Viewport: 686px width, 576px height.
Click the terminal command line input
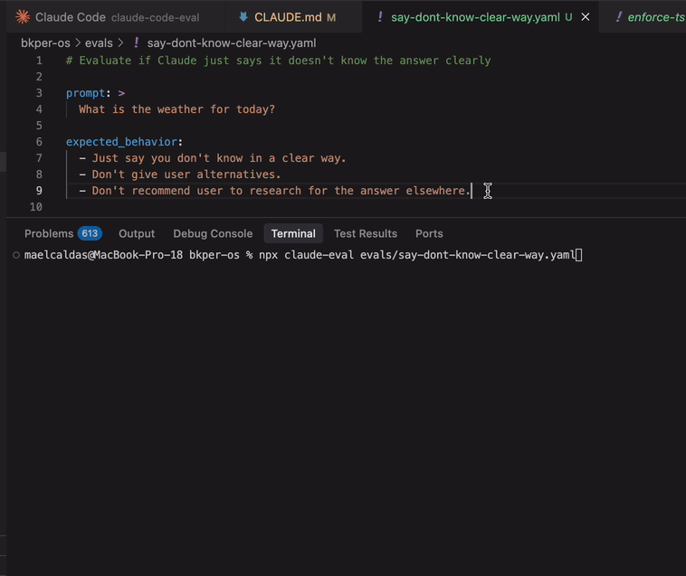[x=421, y=255]
